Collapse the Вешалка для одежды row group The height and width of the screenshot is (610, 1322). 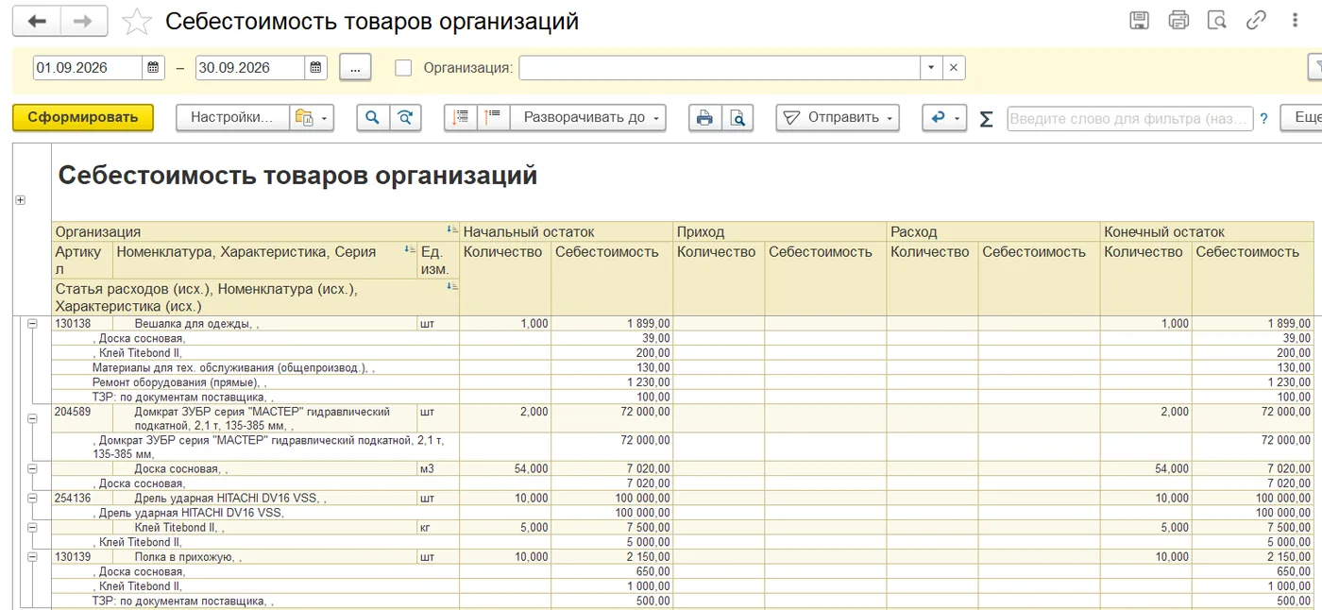(32, 324)
